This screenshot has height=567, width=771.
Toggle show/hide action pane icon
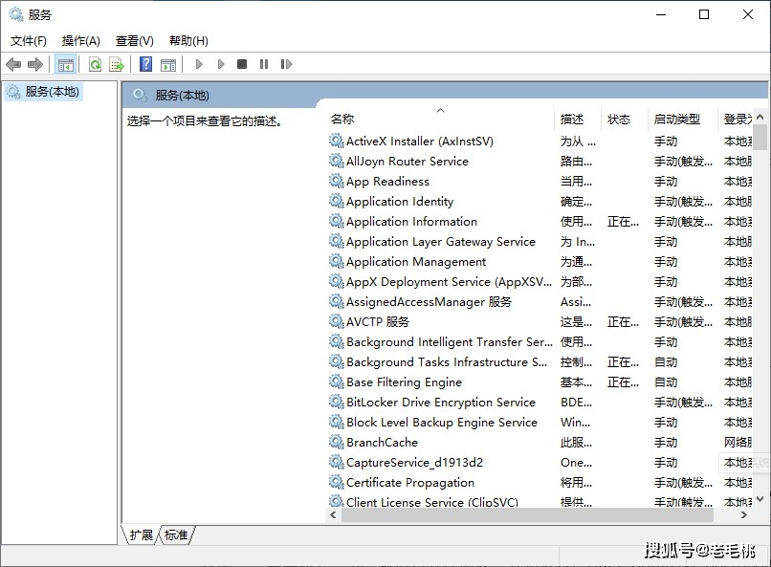[x=168, y=64]
